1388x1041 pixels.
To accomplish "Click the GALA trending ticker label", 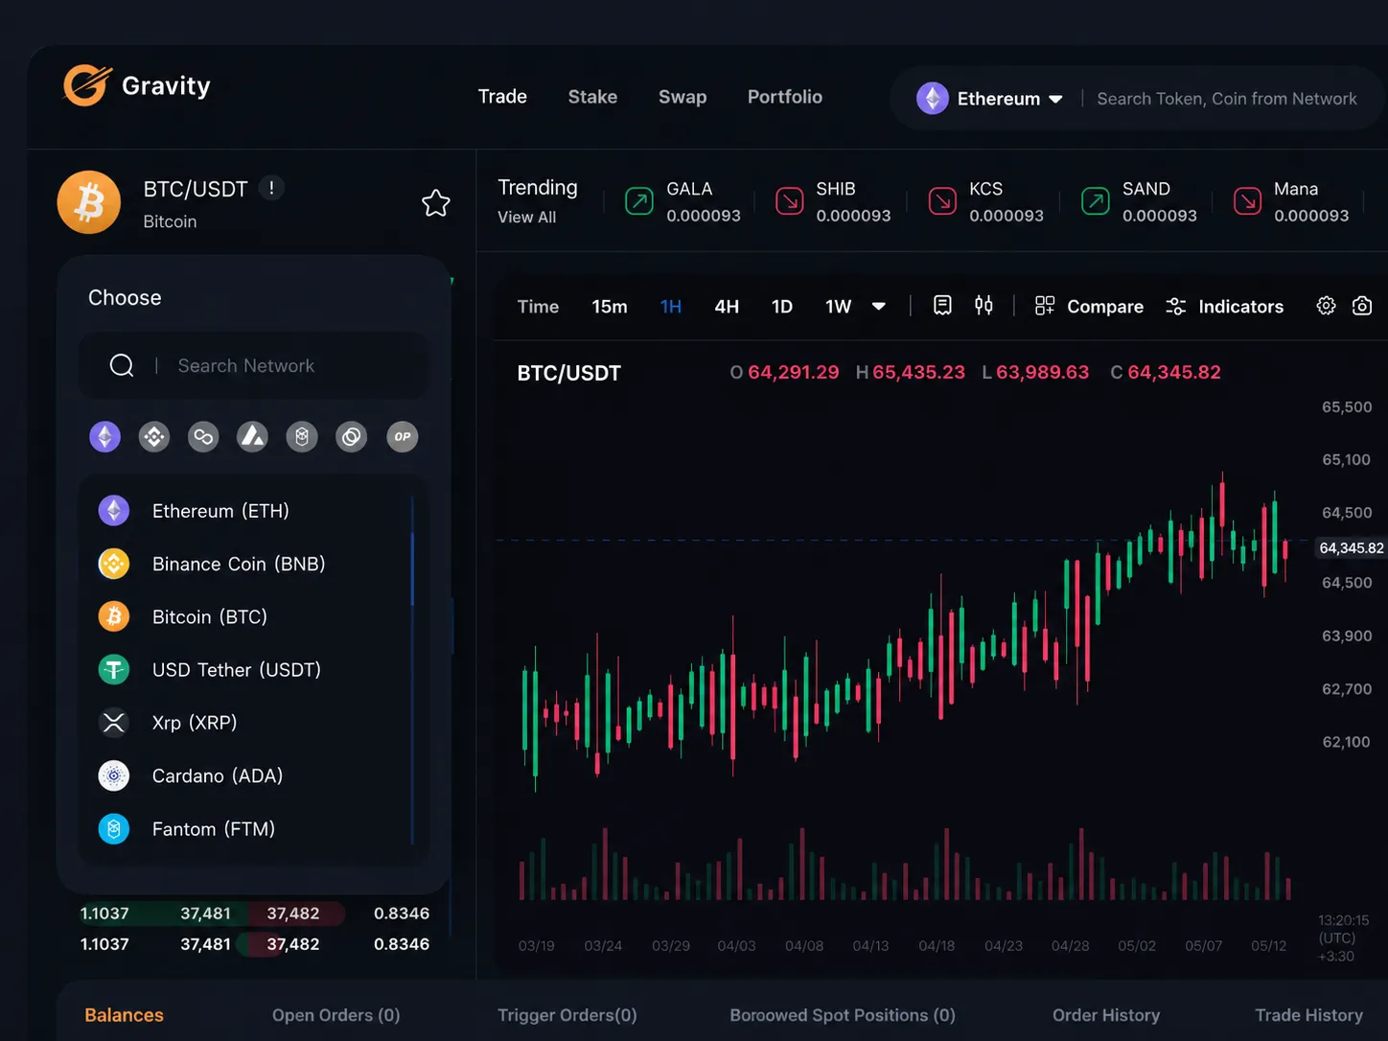I will point(689,189).
